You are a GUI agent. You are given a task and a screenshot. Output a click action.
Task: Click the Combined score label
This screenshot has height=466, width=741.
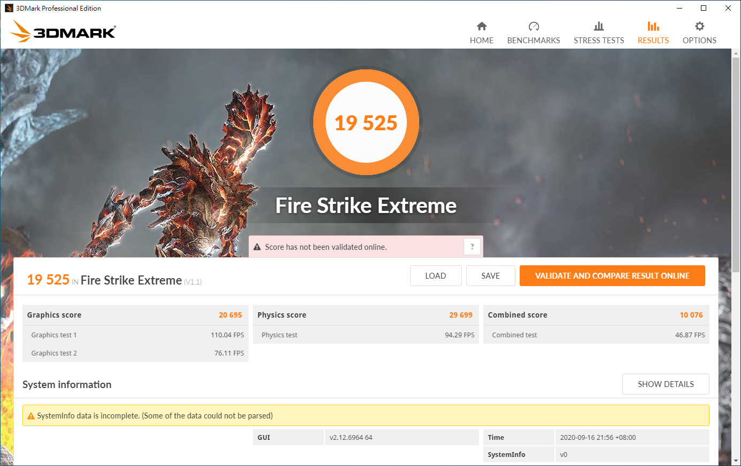coord(518,315)
